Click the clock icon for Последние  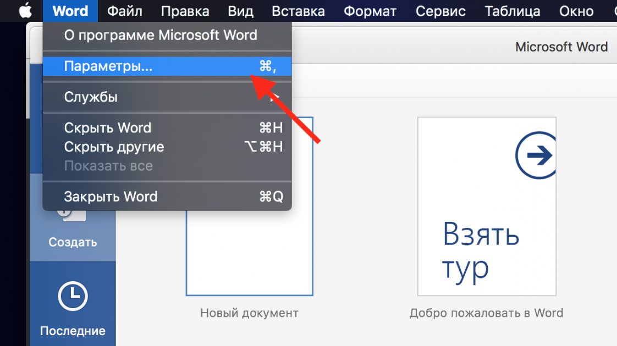tap(73, 297)
